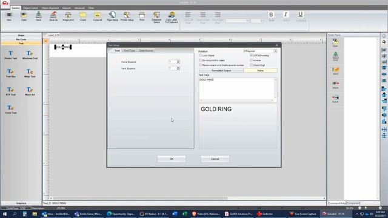Toggle the UTF8 Encoding checkbox
This screenshot has width=388, height=218.
click(x=252, y=55)
